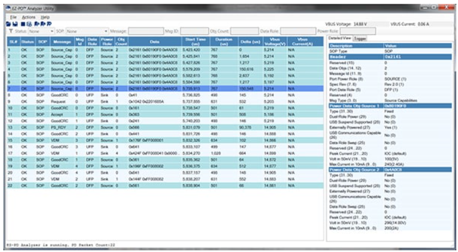
Task: Switch to the Trigger tab
Action: (x=360, y=38)
